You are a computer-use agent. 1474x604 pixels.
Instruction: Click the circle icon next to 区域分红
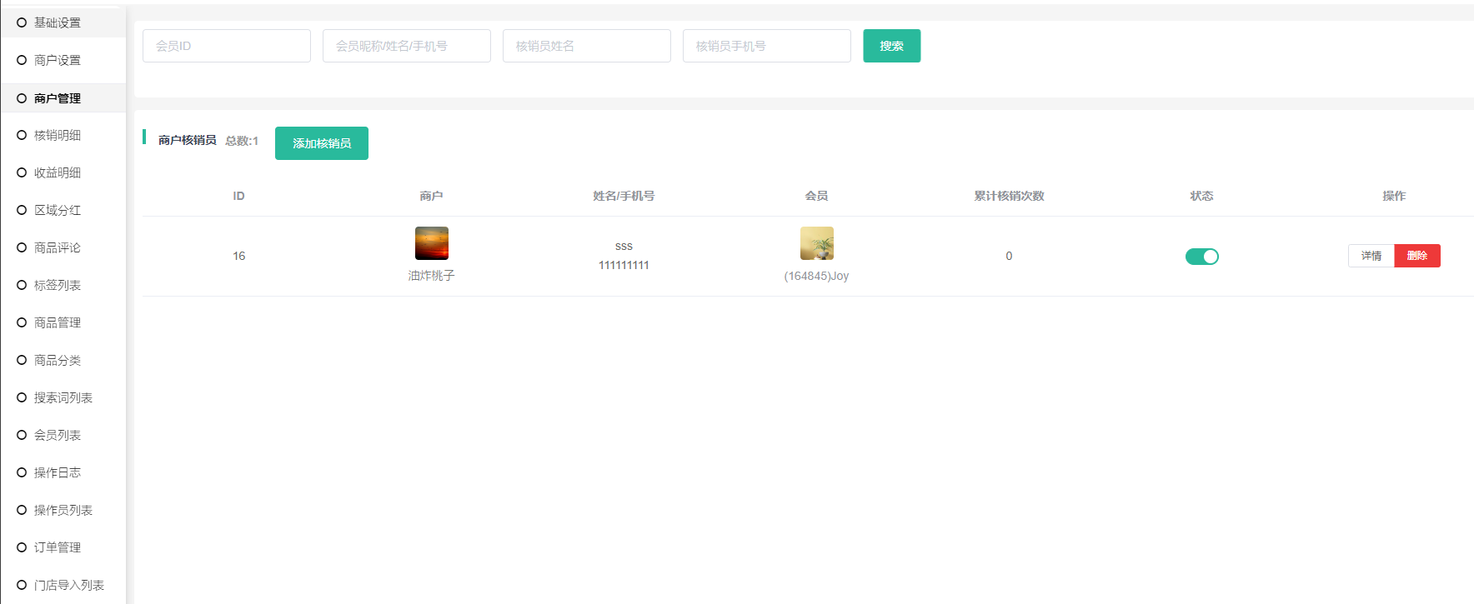point(22,210)
